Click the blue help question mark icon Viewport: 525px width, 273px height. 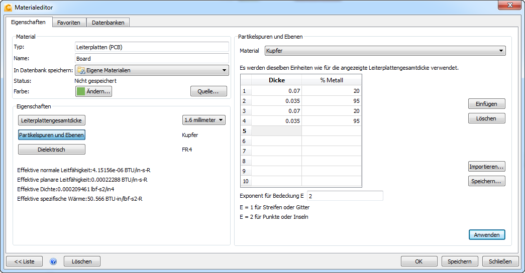click(53, 261)
